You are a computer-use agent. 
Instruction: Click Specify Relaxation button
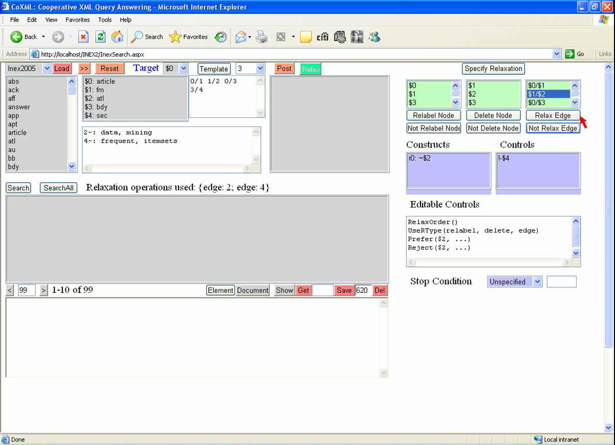tap(493, 68)
